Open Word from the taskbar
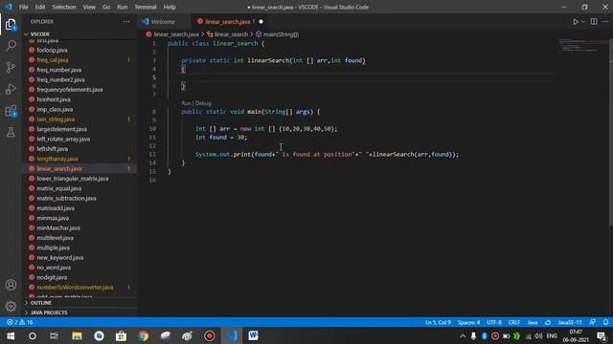 click(x=253, y=335)
